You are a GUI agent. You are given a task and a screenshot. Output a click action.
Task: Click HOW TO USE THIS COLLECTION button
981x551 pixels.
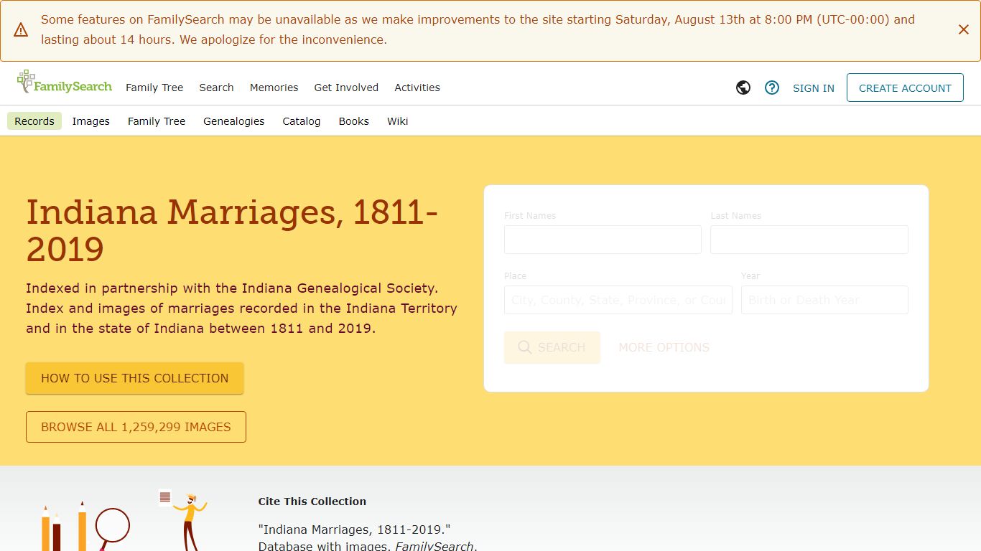coord(135,378)
